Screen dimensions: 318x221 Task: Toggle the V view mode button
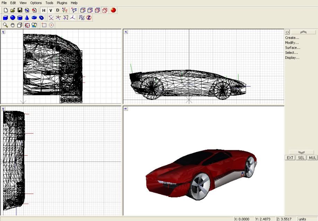[x=51, y=10]
